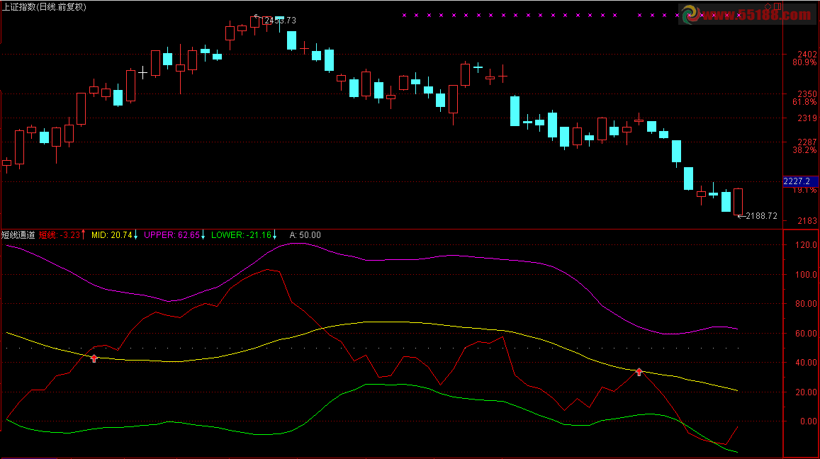Viewport: 820px width, 459px height.
Task: Click the cyan down arrow after UPPER value
Action: click(203, 235)
